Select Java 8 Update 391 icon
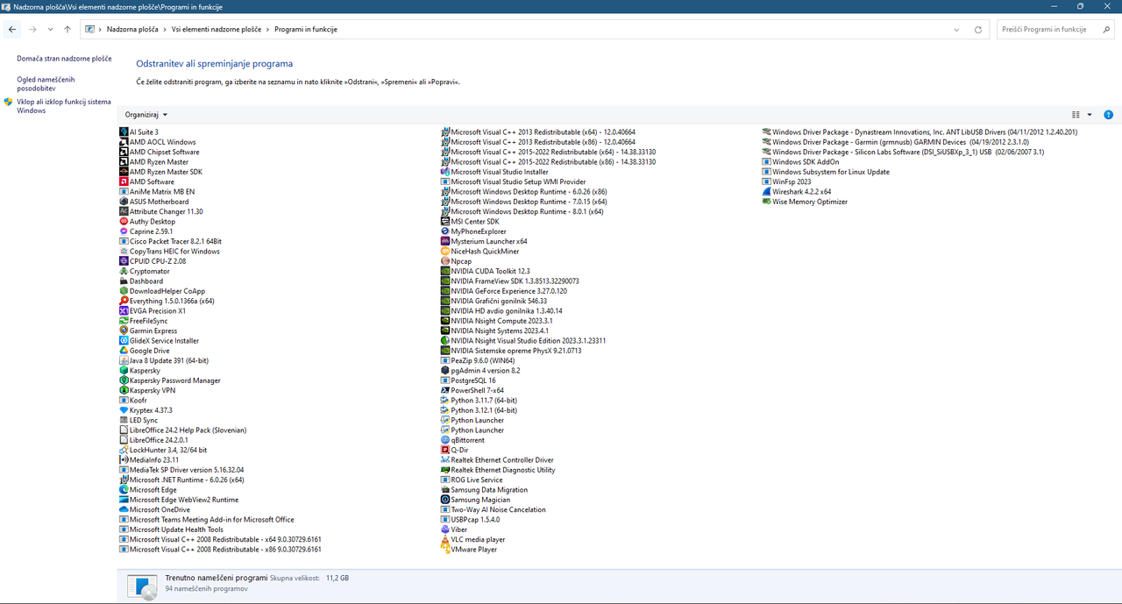The image size is (1122, 604). 123,360
